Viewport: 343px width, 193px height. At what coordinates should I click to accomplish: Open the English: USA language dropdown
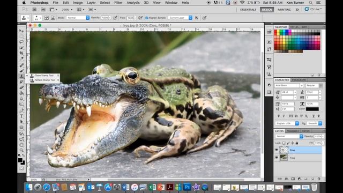pos(287,123)
